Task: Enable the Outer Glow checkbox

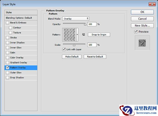Action: (7, 73)
